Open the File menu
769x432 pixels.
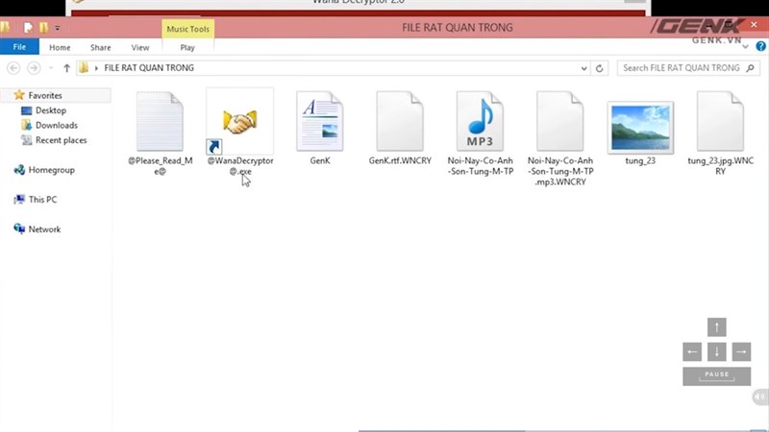pos(19,47)
